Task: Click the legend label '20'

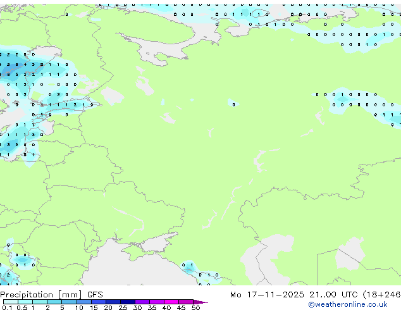Action: tap(108, 307)
